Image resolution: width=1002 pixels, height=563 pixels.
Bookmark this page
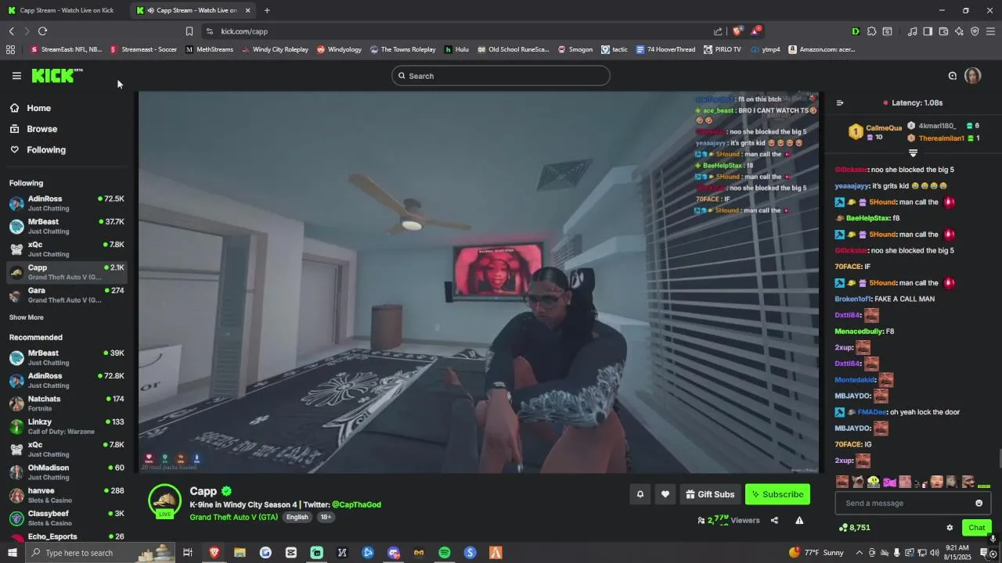pyautogui.click(x=189, y=31)
